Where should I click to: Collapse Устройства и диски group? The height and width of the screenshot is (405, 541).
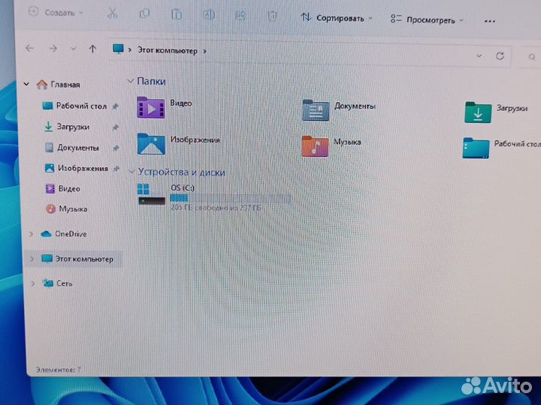(x=131, y=171)
